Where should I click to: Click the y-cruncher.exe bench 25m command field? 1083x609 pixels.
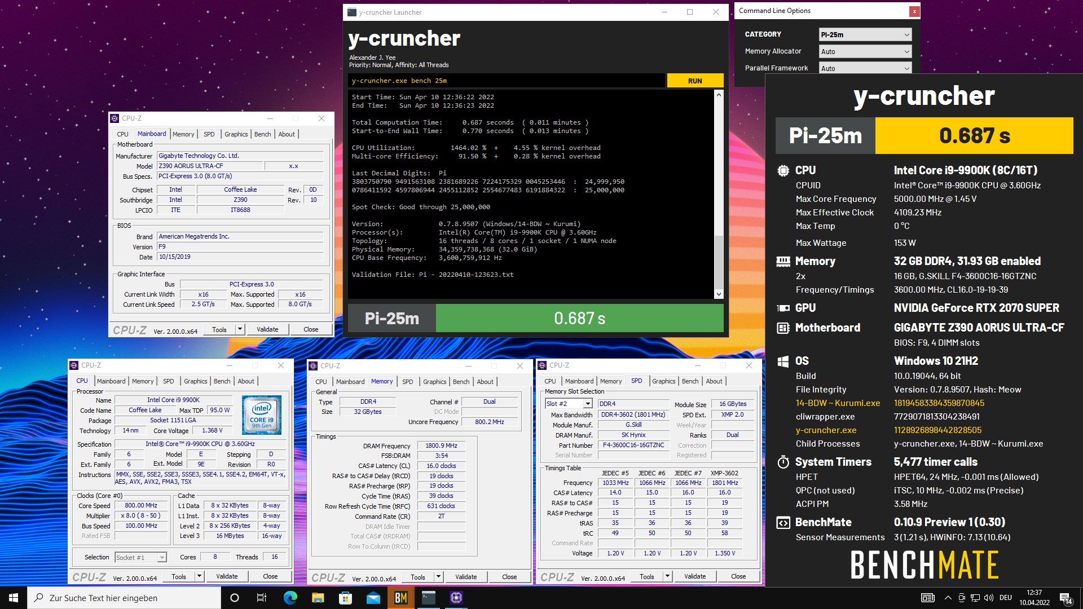point(506,81)
